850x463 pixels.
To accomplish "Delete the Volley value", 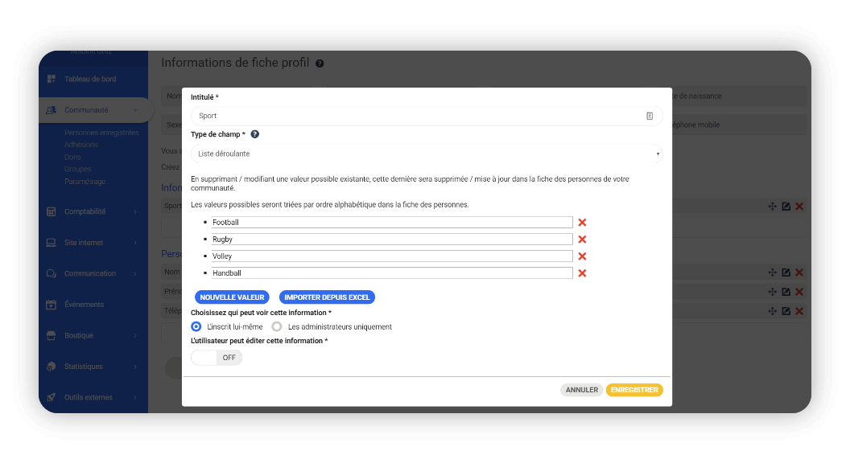I will 582,256.
